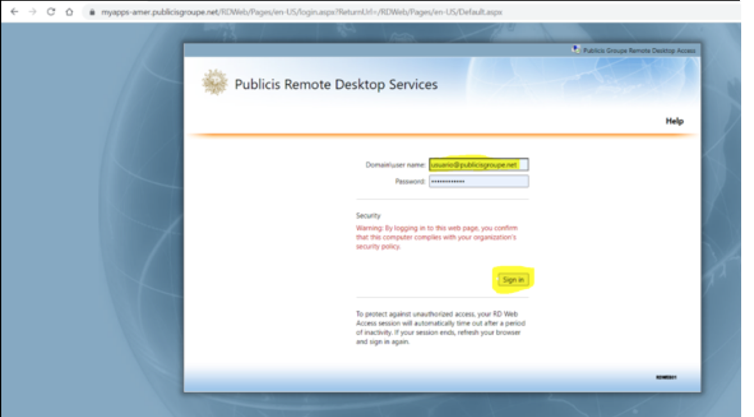Go back with the browser back arrow

pos(15,12)
